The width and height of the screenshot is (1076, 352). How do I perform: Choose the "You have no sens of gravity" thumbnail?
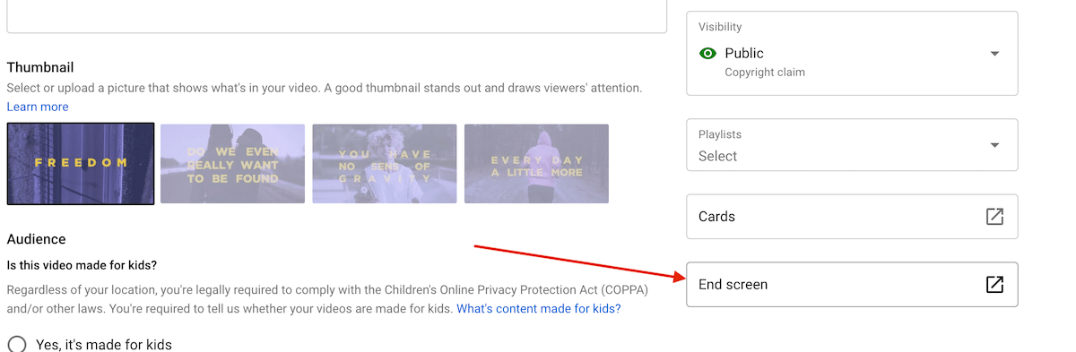(384, 164)
